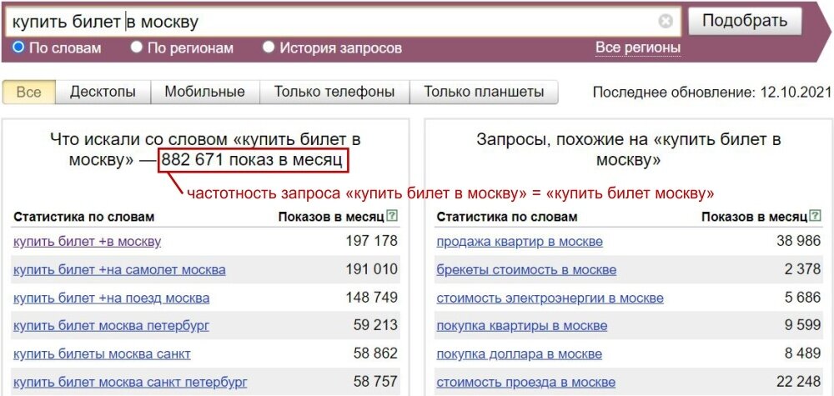Switch to the "Мобильные" tab
Image resolution: width=834 pixels, height=396 pixels.
point(205,92)
